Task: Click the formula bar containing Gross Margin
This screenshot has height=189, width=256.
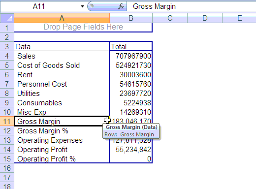Action: (x=191, y=6)
